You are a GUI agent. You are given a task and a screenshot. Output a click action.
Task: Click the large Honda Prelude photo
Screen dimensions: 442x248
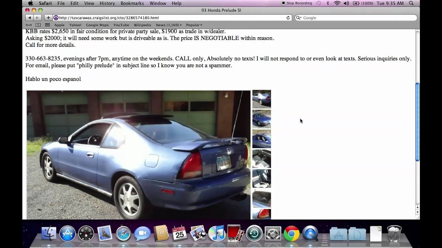[138, 155]
